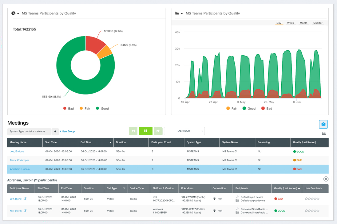337x224 pixels.
Task: Pause the live meetings feed
Action: click(145, 131)
